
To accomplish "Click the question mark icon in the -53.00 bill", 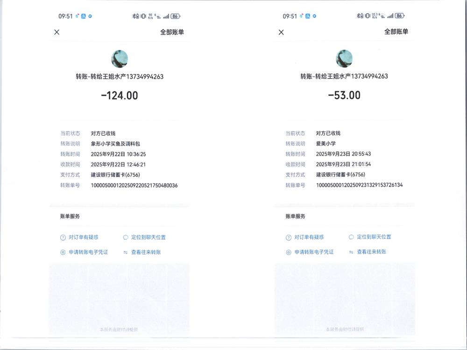I will [x=289, y=238].
